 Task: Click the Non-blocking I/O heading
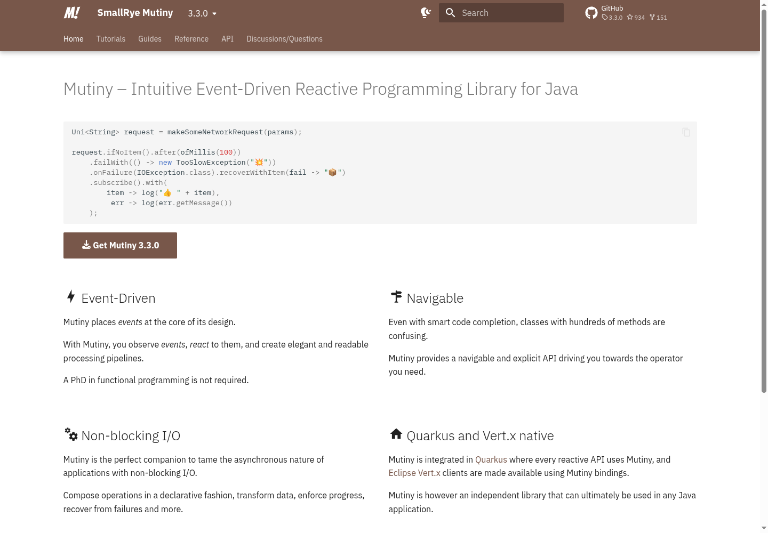pyautogui.click(x=122, y=435)
